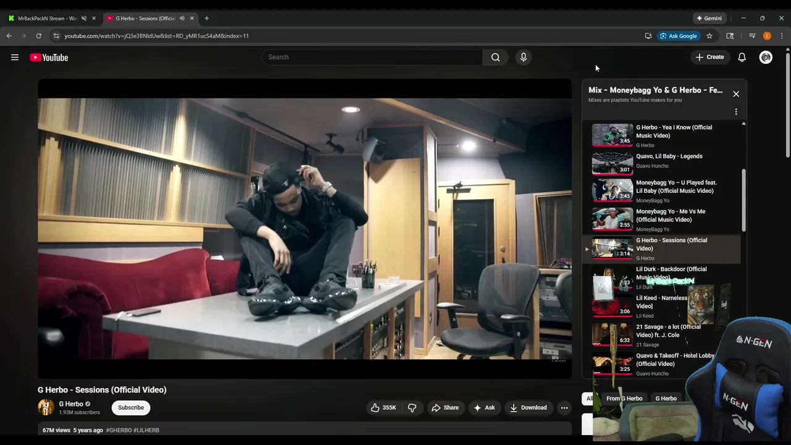Image resolution: width=791 pixels, height=445 pixels.
Task: Open the notifications bell
Action: (742, 57)
